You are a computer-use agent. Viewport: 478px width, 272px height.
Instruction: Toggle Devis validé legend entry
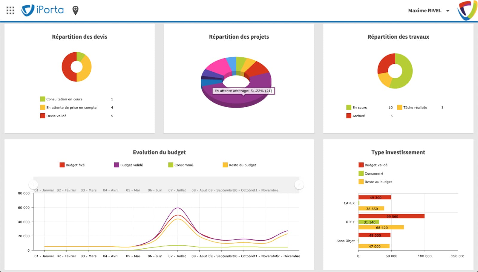click(53, 116)
